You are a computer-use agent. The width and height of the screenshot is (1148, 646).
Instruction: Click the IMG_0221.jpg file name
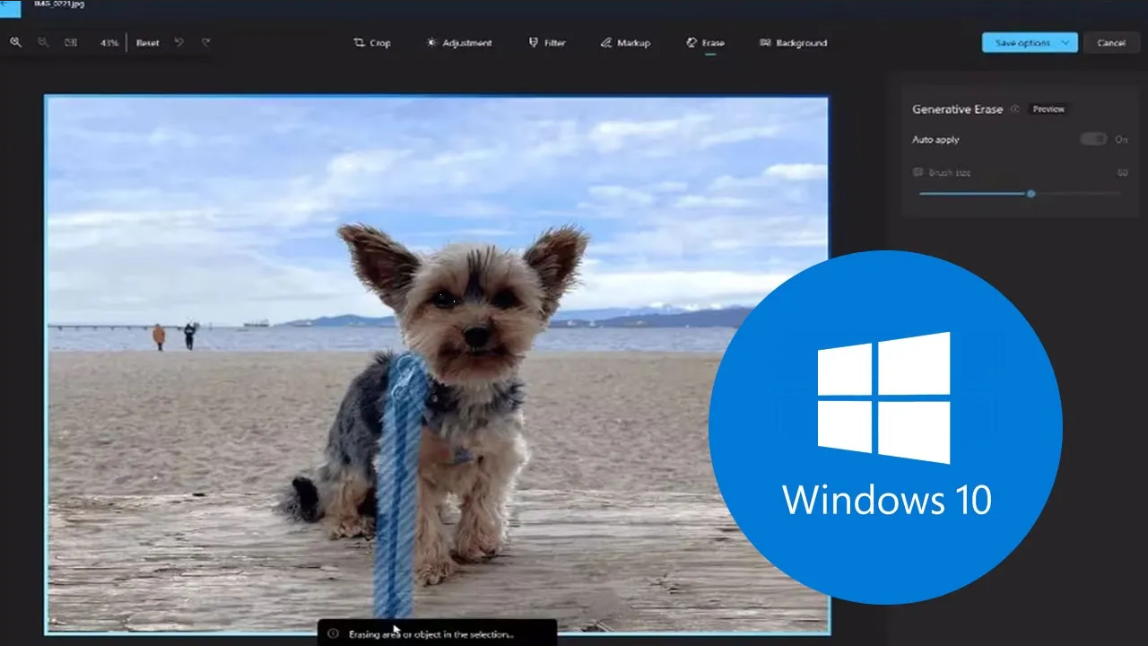pos(59,4)
